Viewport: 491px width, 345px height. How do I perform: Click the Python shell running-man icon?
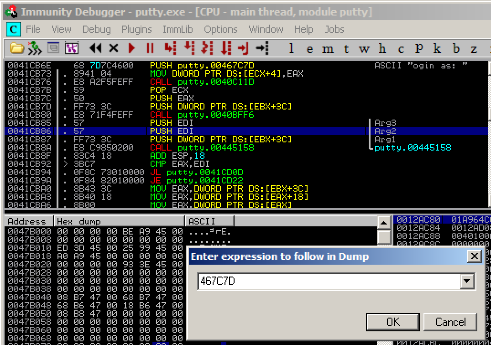(35, 48)
